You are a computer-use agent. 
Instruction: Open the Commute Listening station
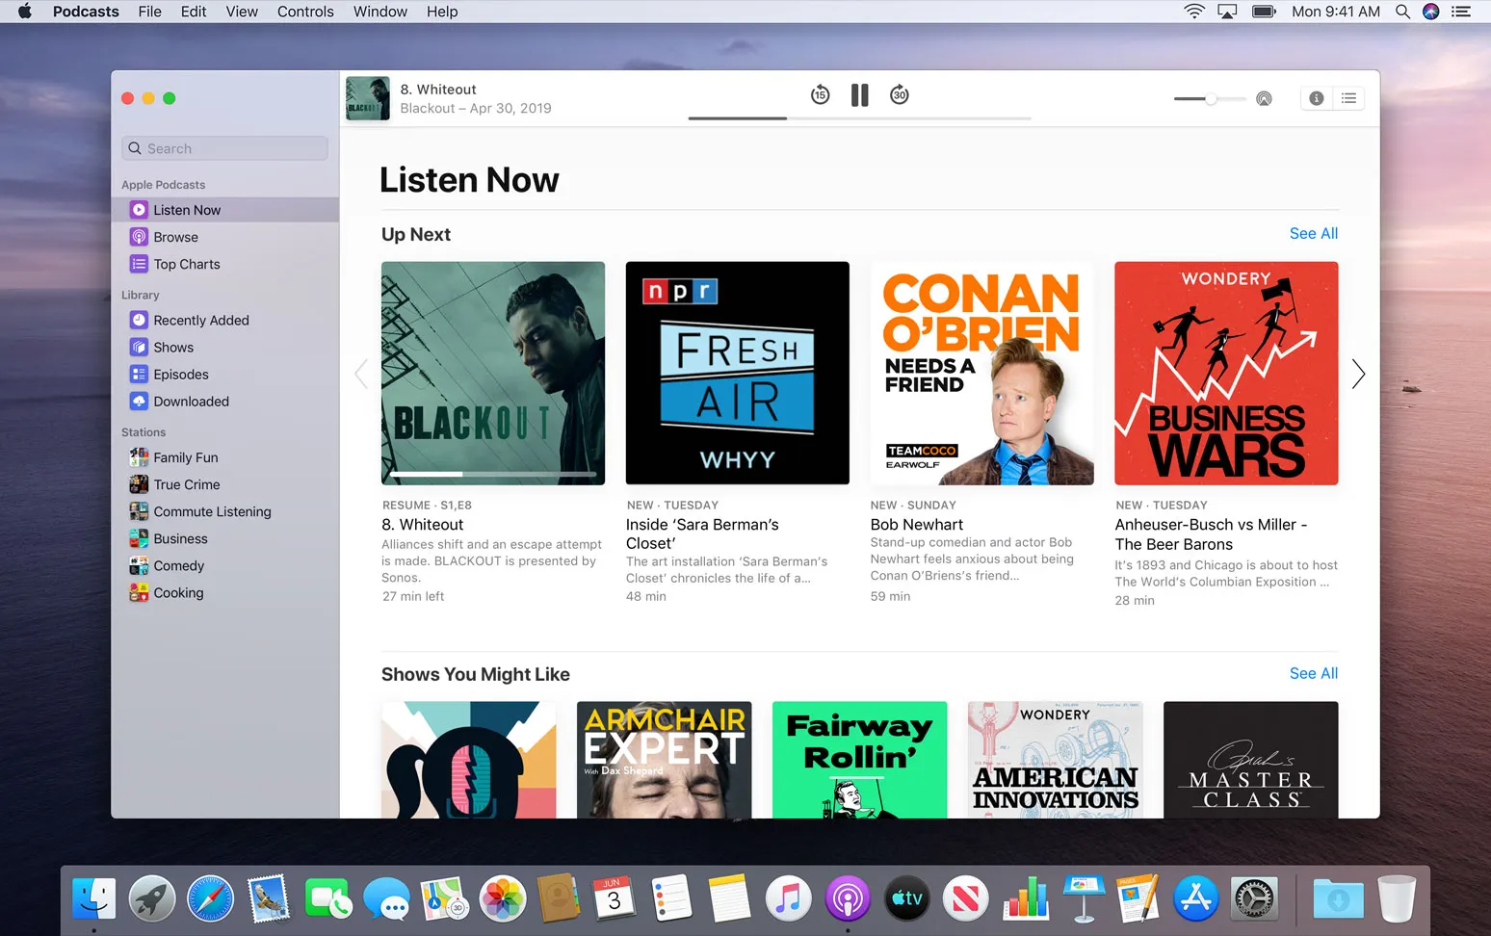(x=211, y=511)
